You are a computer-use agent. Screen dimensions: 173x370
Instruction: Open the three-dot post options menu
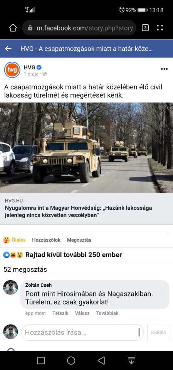(x=164, y=69)
